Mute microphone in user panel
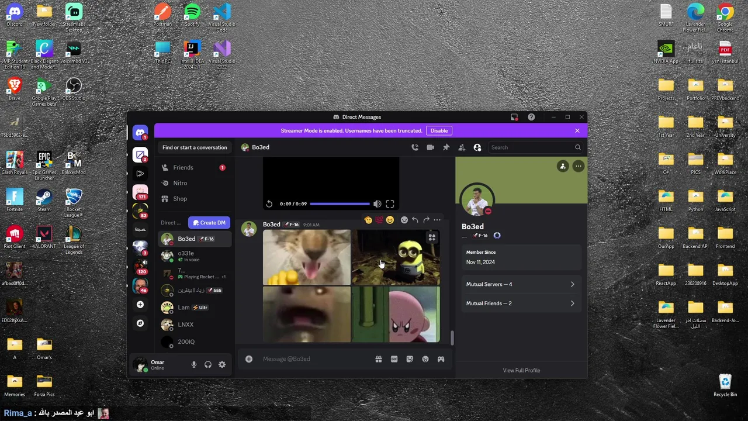This screenshot has height=421, width=748. point(194,365)
